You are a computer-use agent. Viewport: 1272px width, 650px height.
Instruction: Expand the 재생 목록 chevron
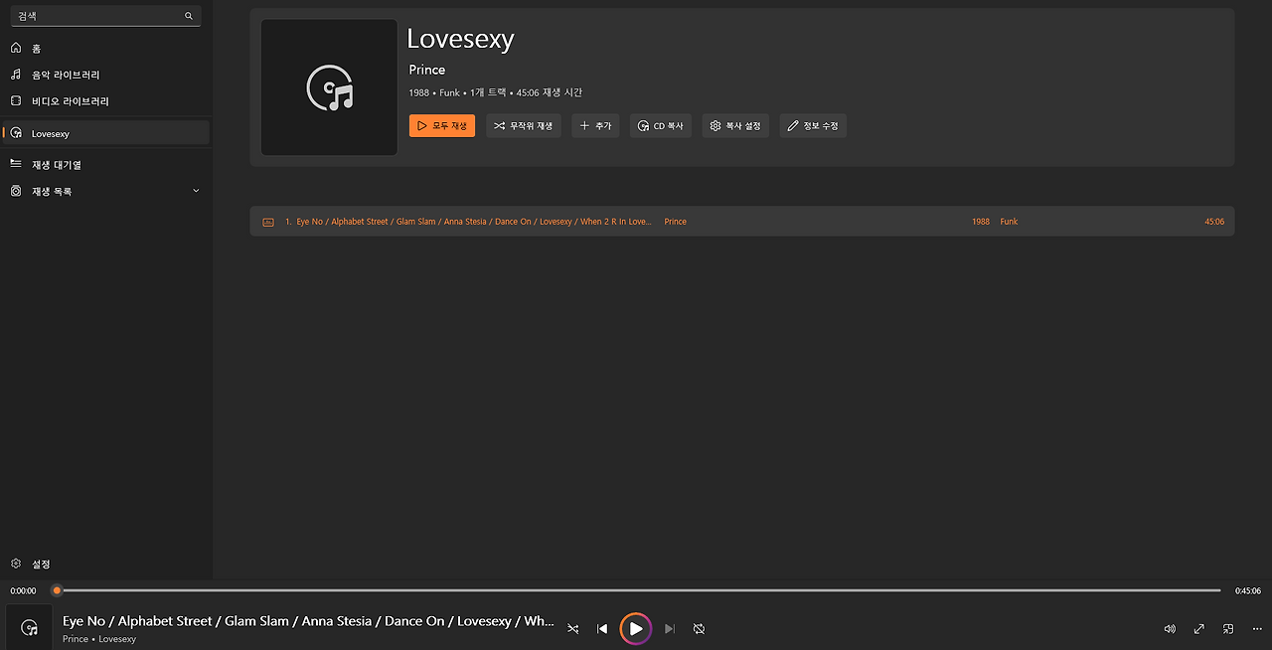[x=196, y=191]
